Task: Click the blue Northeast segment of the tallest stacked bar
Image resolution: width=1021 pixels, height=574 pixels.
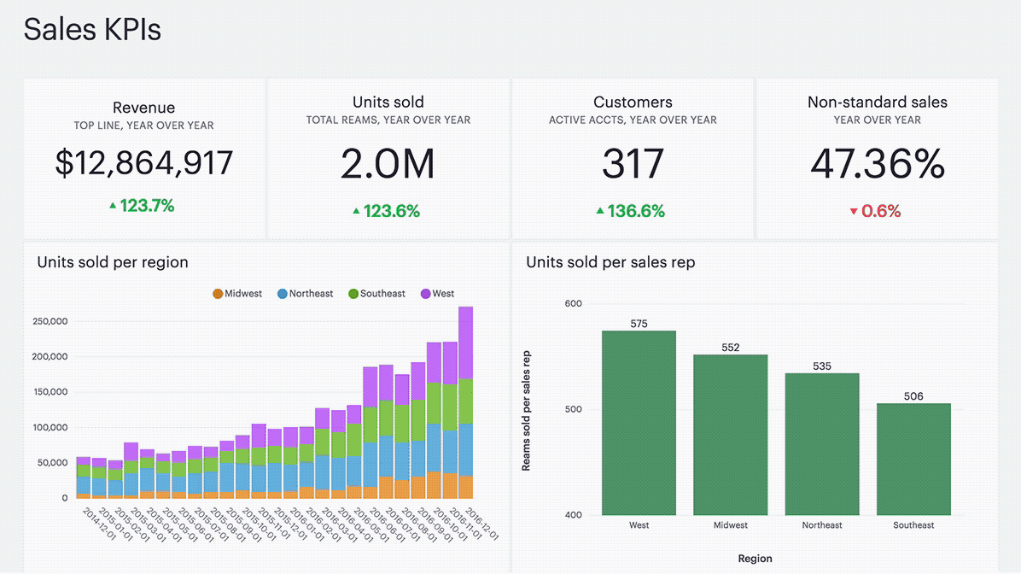Action: [x=465, y=449]
